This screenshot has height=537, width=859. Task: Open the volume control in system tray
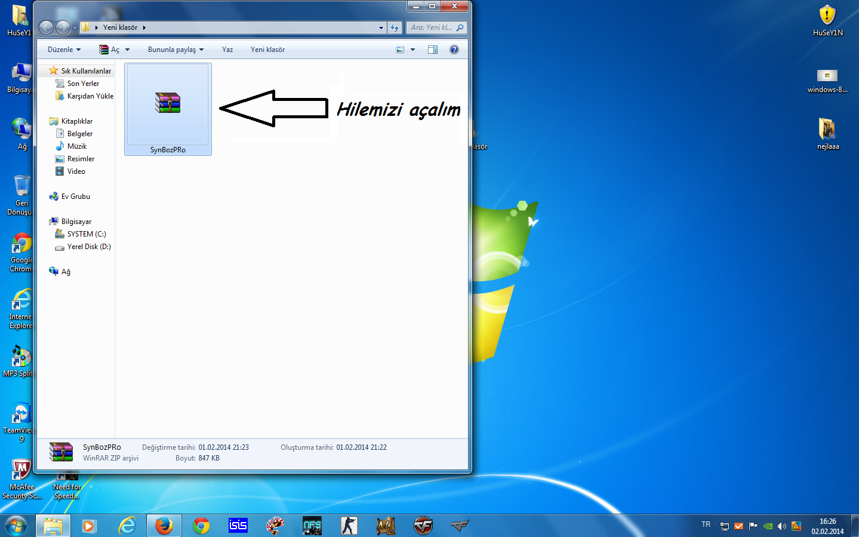(782, 526)
